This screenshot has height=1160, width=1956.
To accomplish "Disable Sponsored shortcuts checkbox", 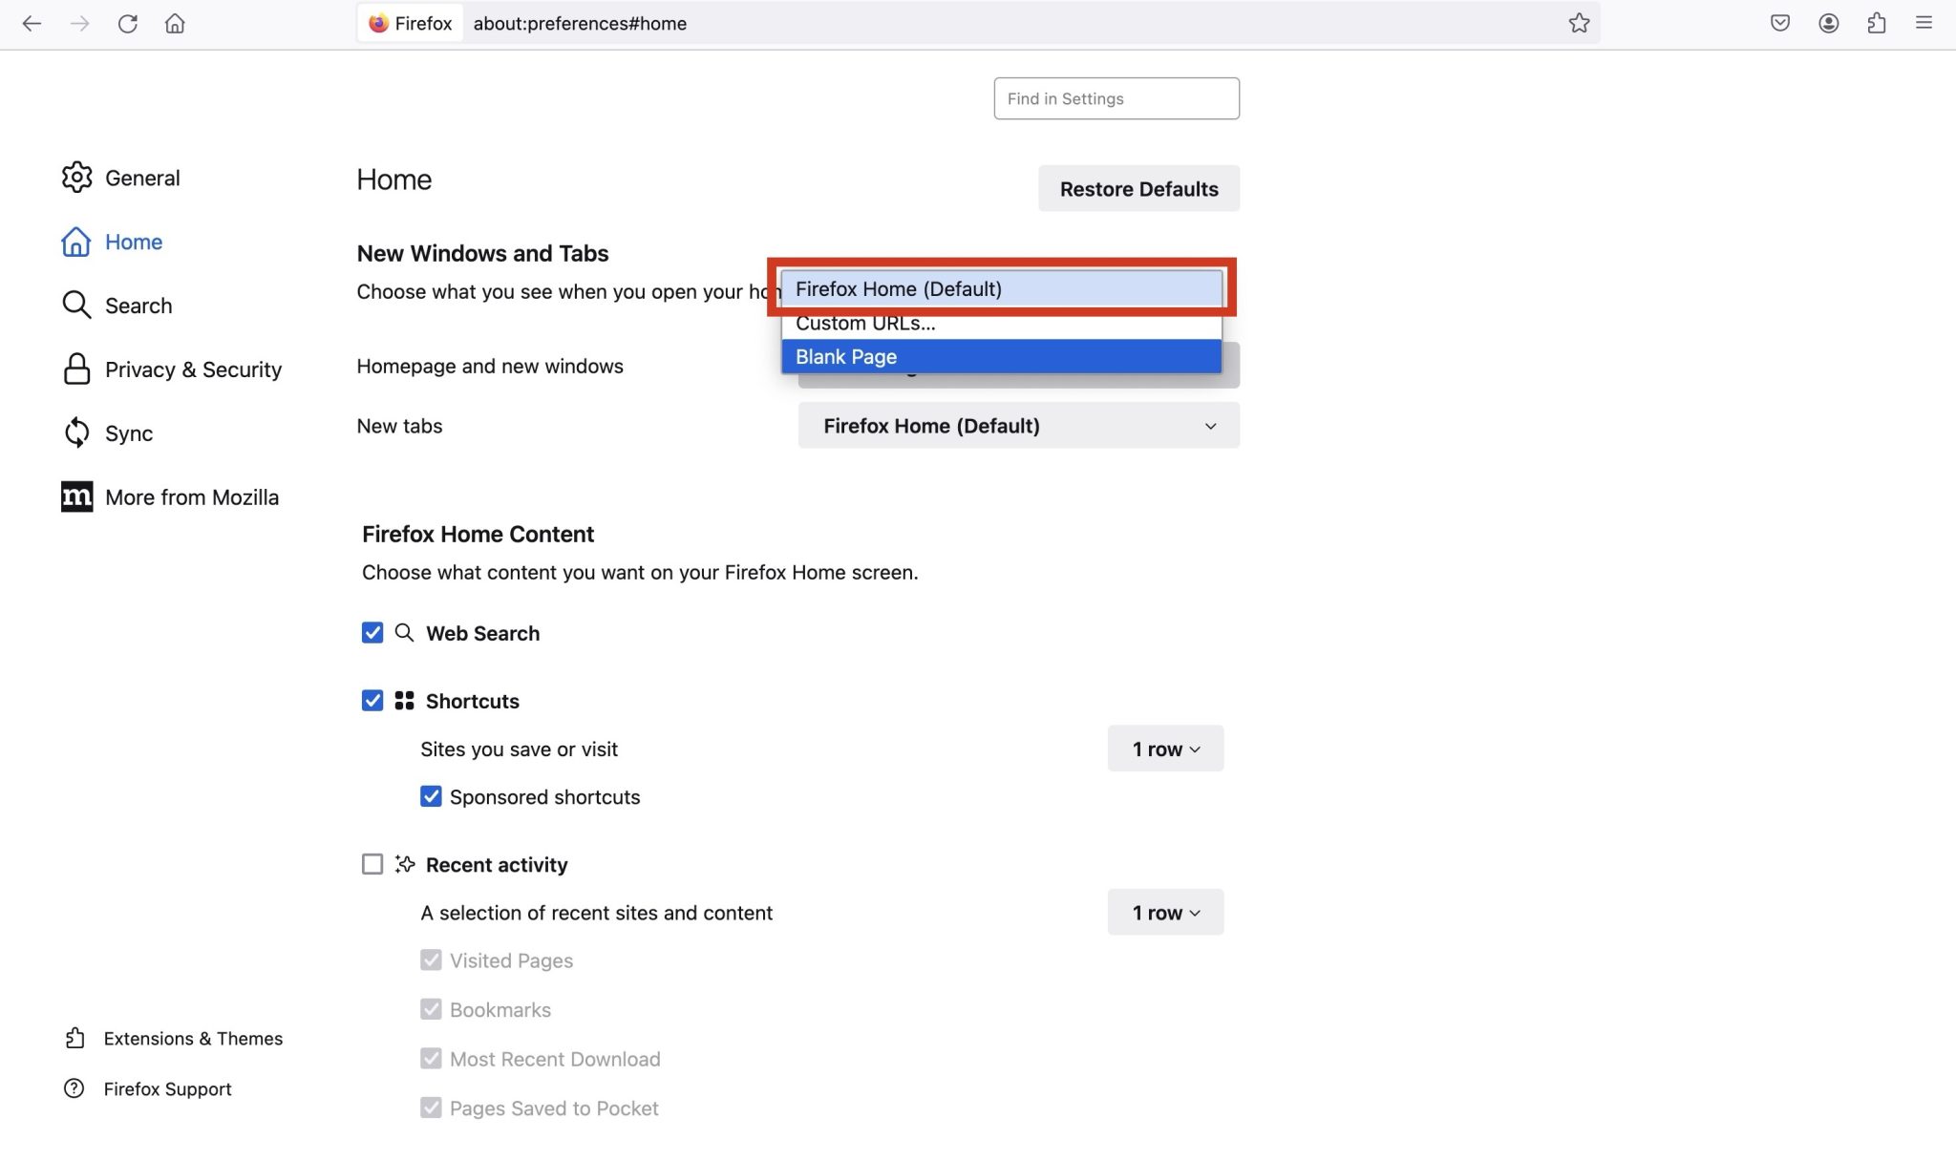I will pyautogui.click(x=431, y=796).
